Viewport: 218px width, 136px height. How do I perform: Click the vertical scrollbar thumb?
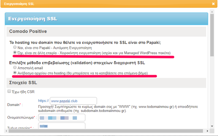[212, 35]
